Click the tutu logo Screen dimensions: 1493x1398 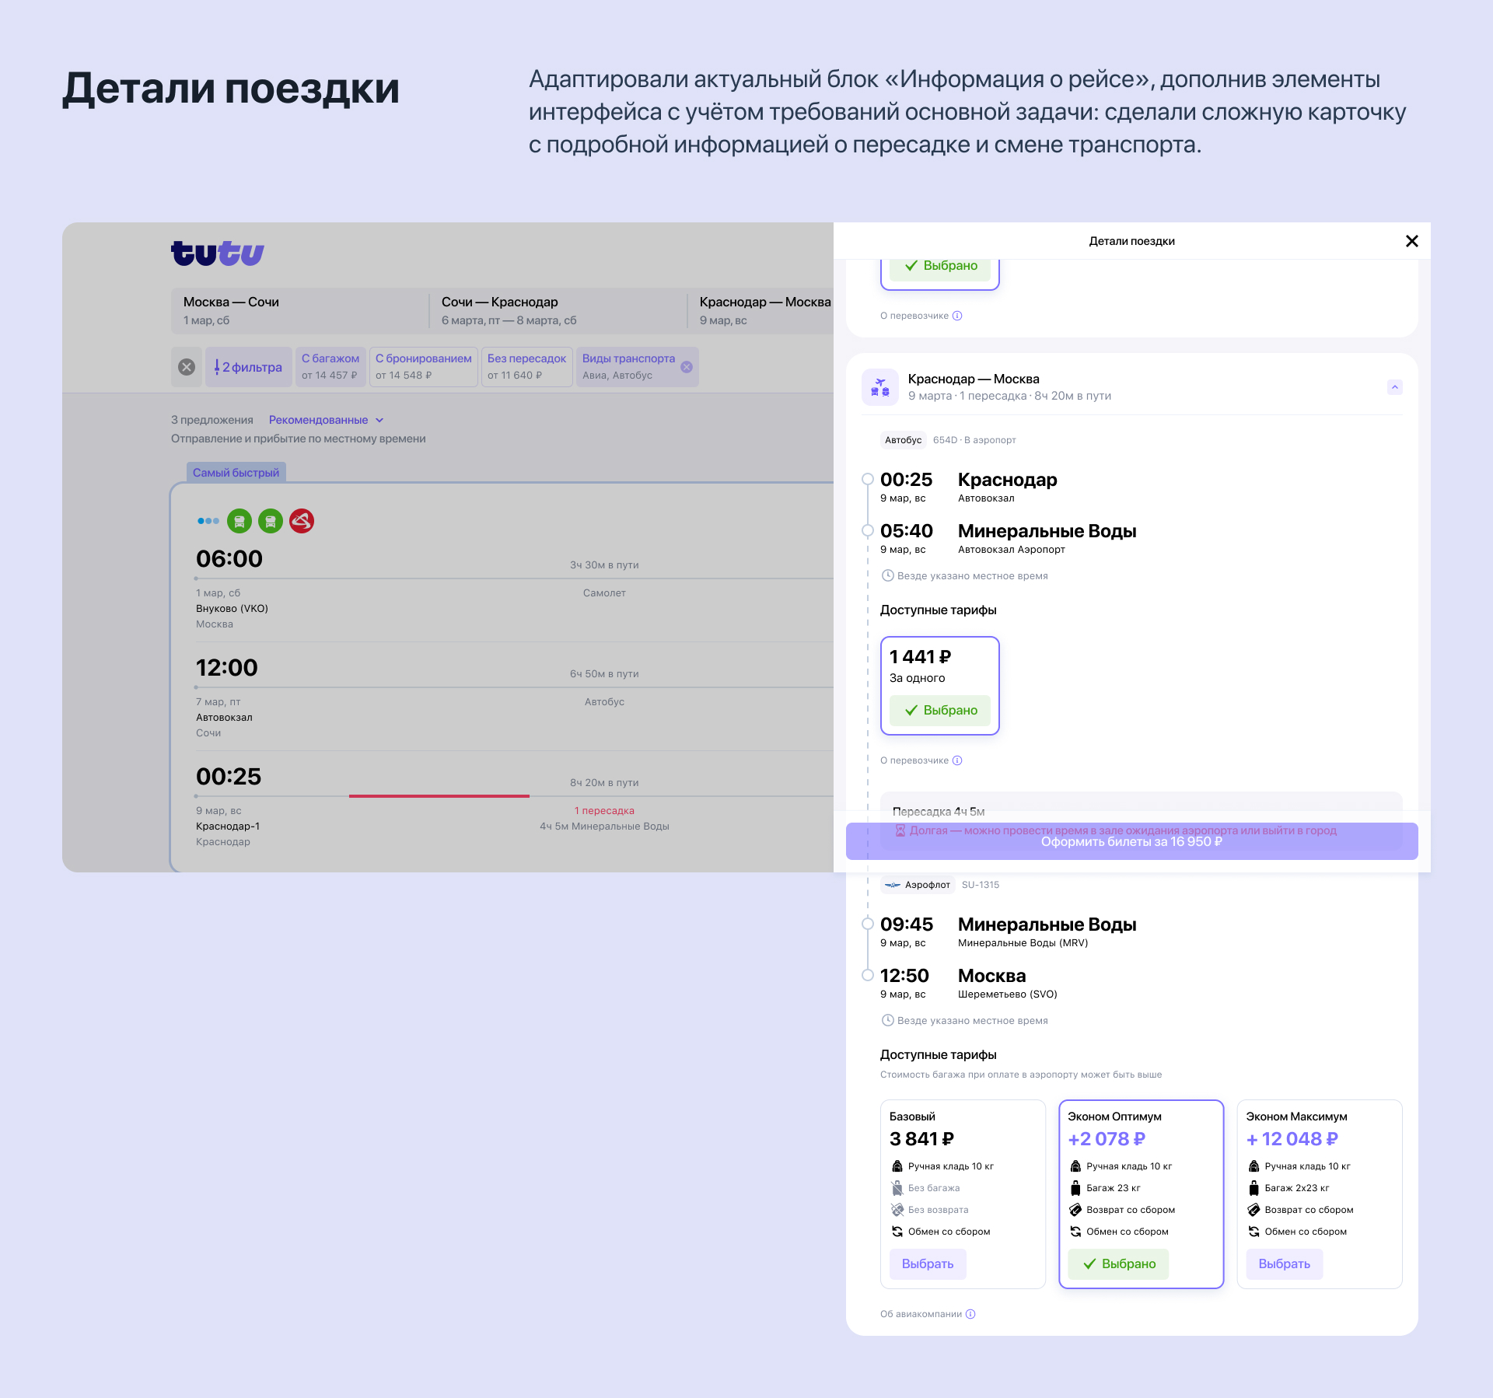tap(217, 253)
